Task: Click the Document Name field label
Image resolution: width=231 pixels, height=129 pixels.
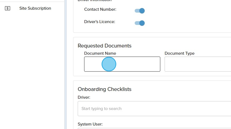Action: [100, 53]
